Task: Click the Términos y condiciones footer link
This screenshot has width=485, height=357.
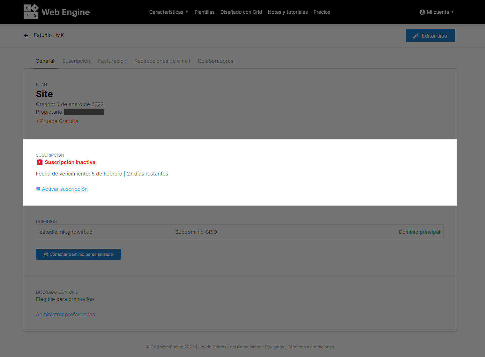Action: (x=311, y=347)
